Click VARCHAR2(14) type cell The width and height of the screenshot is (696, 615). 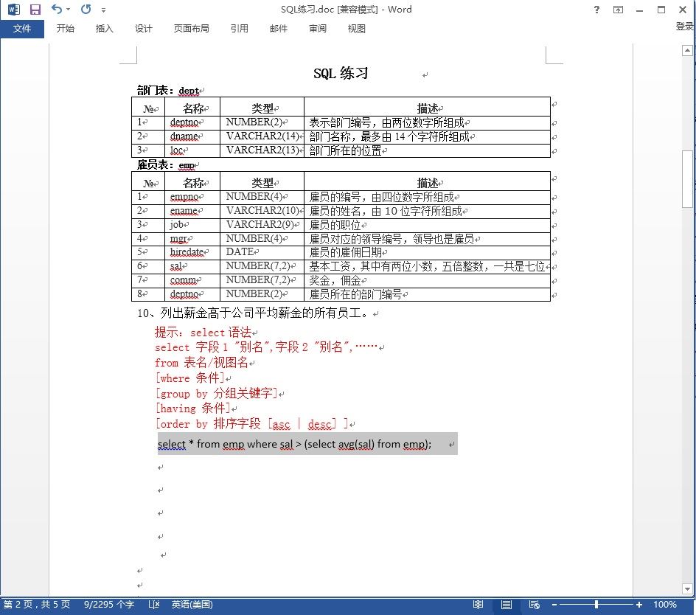(262, 136)
